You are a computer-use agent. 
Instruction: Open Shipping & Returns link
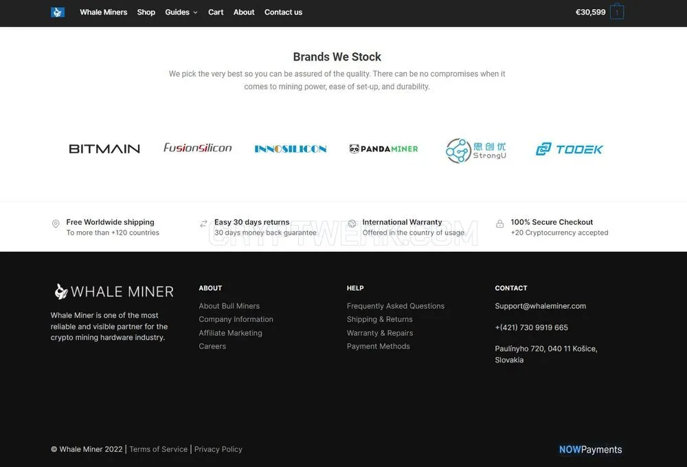[379, 319]
